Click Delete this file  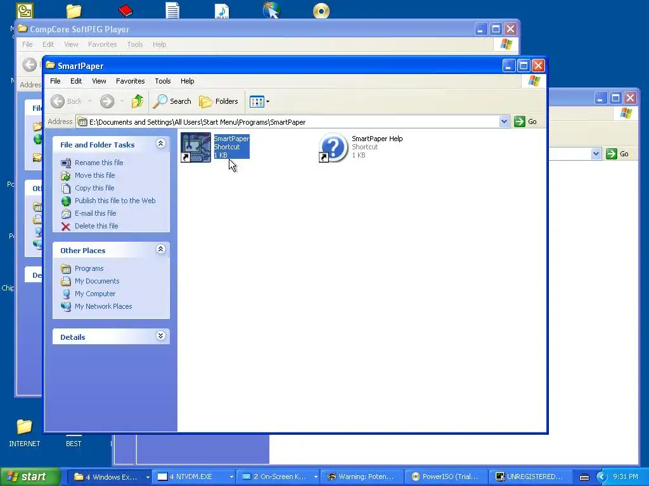(96, 226)
